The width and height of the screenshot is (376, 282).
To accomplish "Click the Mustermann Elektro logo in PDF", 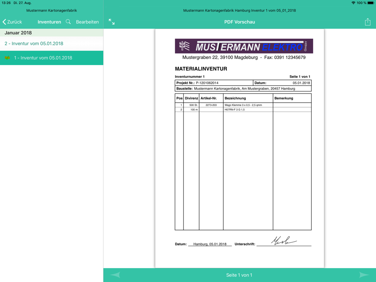I will [x=244, y=46].
